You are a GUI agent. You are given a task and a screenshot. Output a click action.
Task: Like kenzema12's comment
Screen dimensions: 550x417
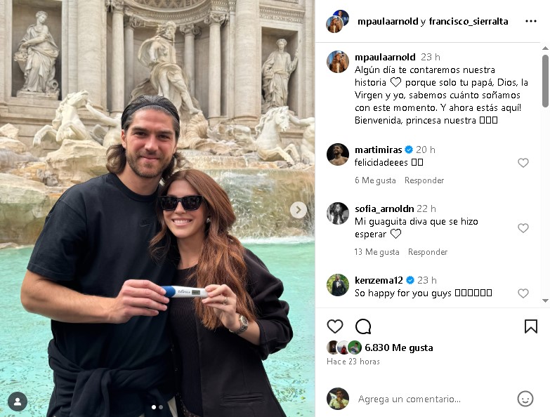(523, 293)
